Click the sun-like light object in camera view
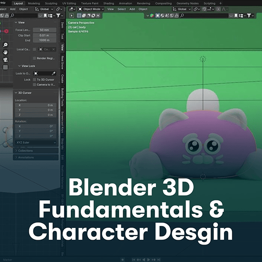This screenshot has height=262, width=262. (x=203, y=59)
